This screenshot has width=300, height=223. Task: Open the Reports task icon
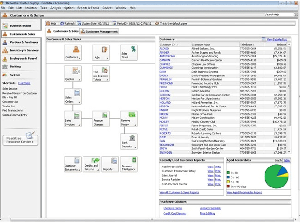click(110, 164)
